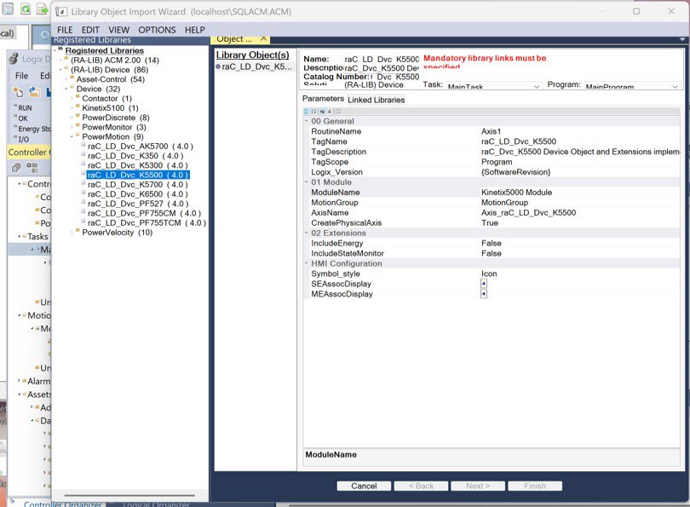Collapse the (RA-LIB) Device library node
The image size is (690, 507).
pyautogui.click(x=60, y=70)
